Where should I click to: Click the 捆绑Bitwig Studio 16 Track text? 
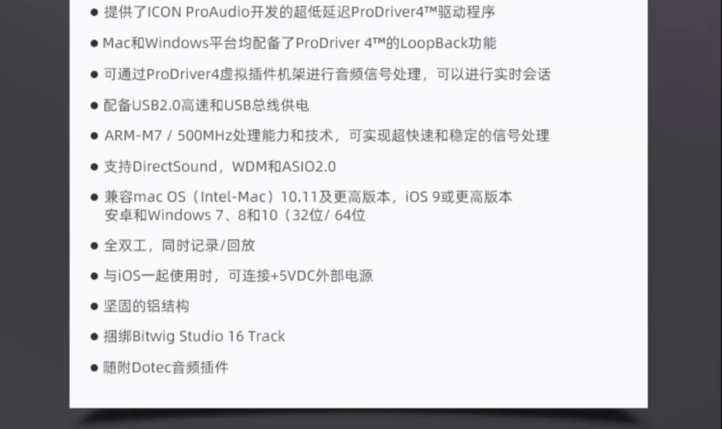[194, 336]
